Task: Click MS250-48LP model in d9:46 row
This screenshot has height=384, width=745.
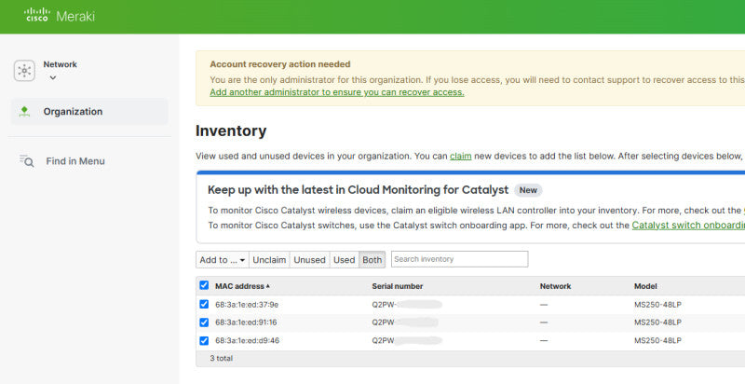Action: (x=657, y=341)
